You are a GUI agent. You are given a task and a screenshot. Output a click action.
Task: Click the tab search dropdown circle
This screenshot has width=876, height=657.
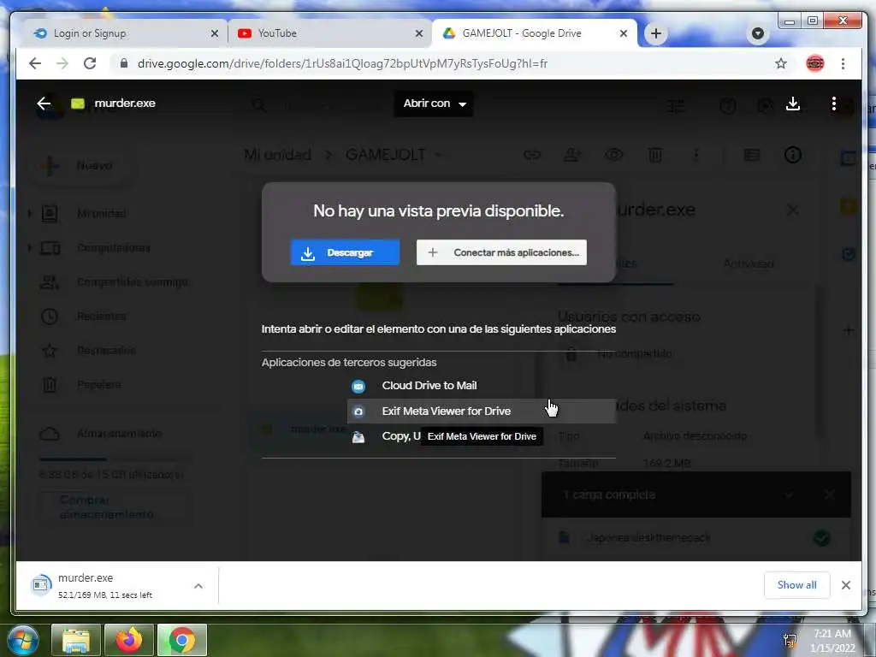point(758,33)
